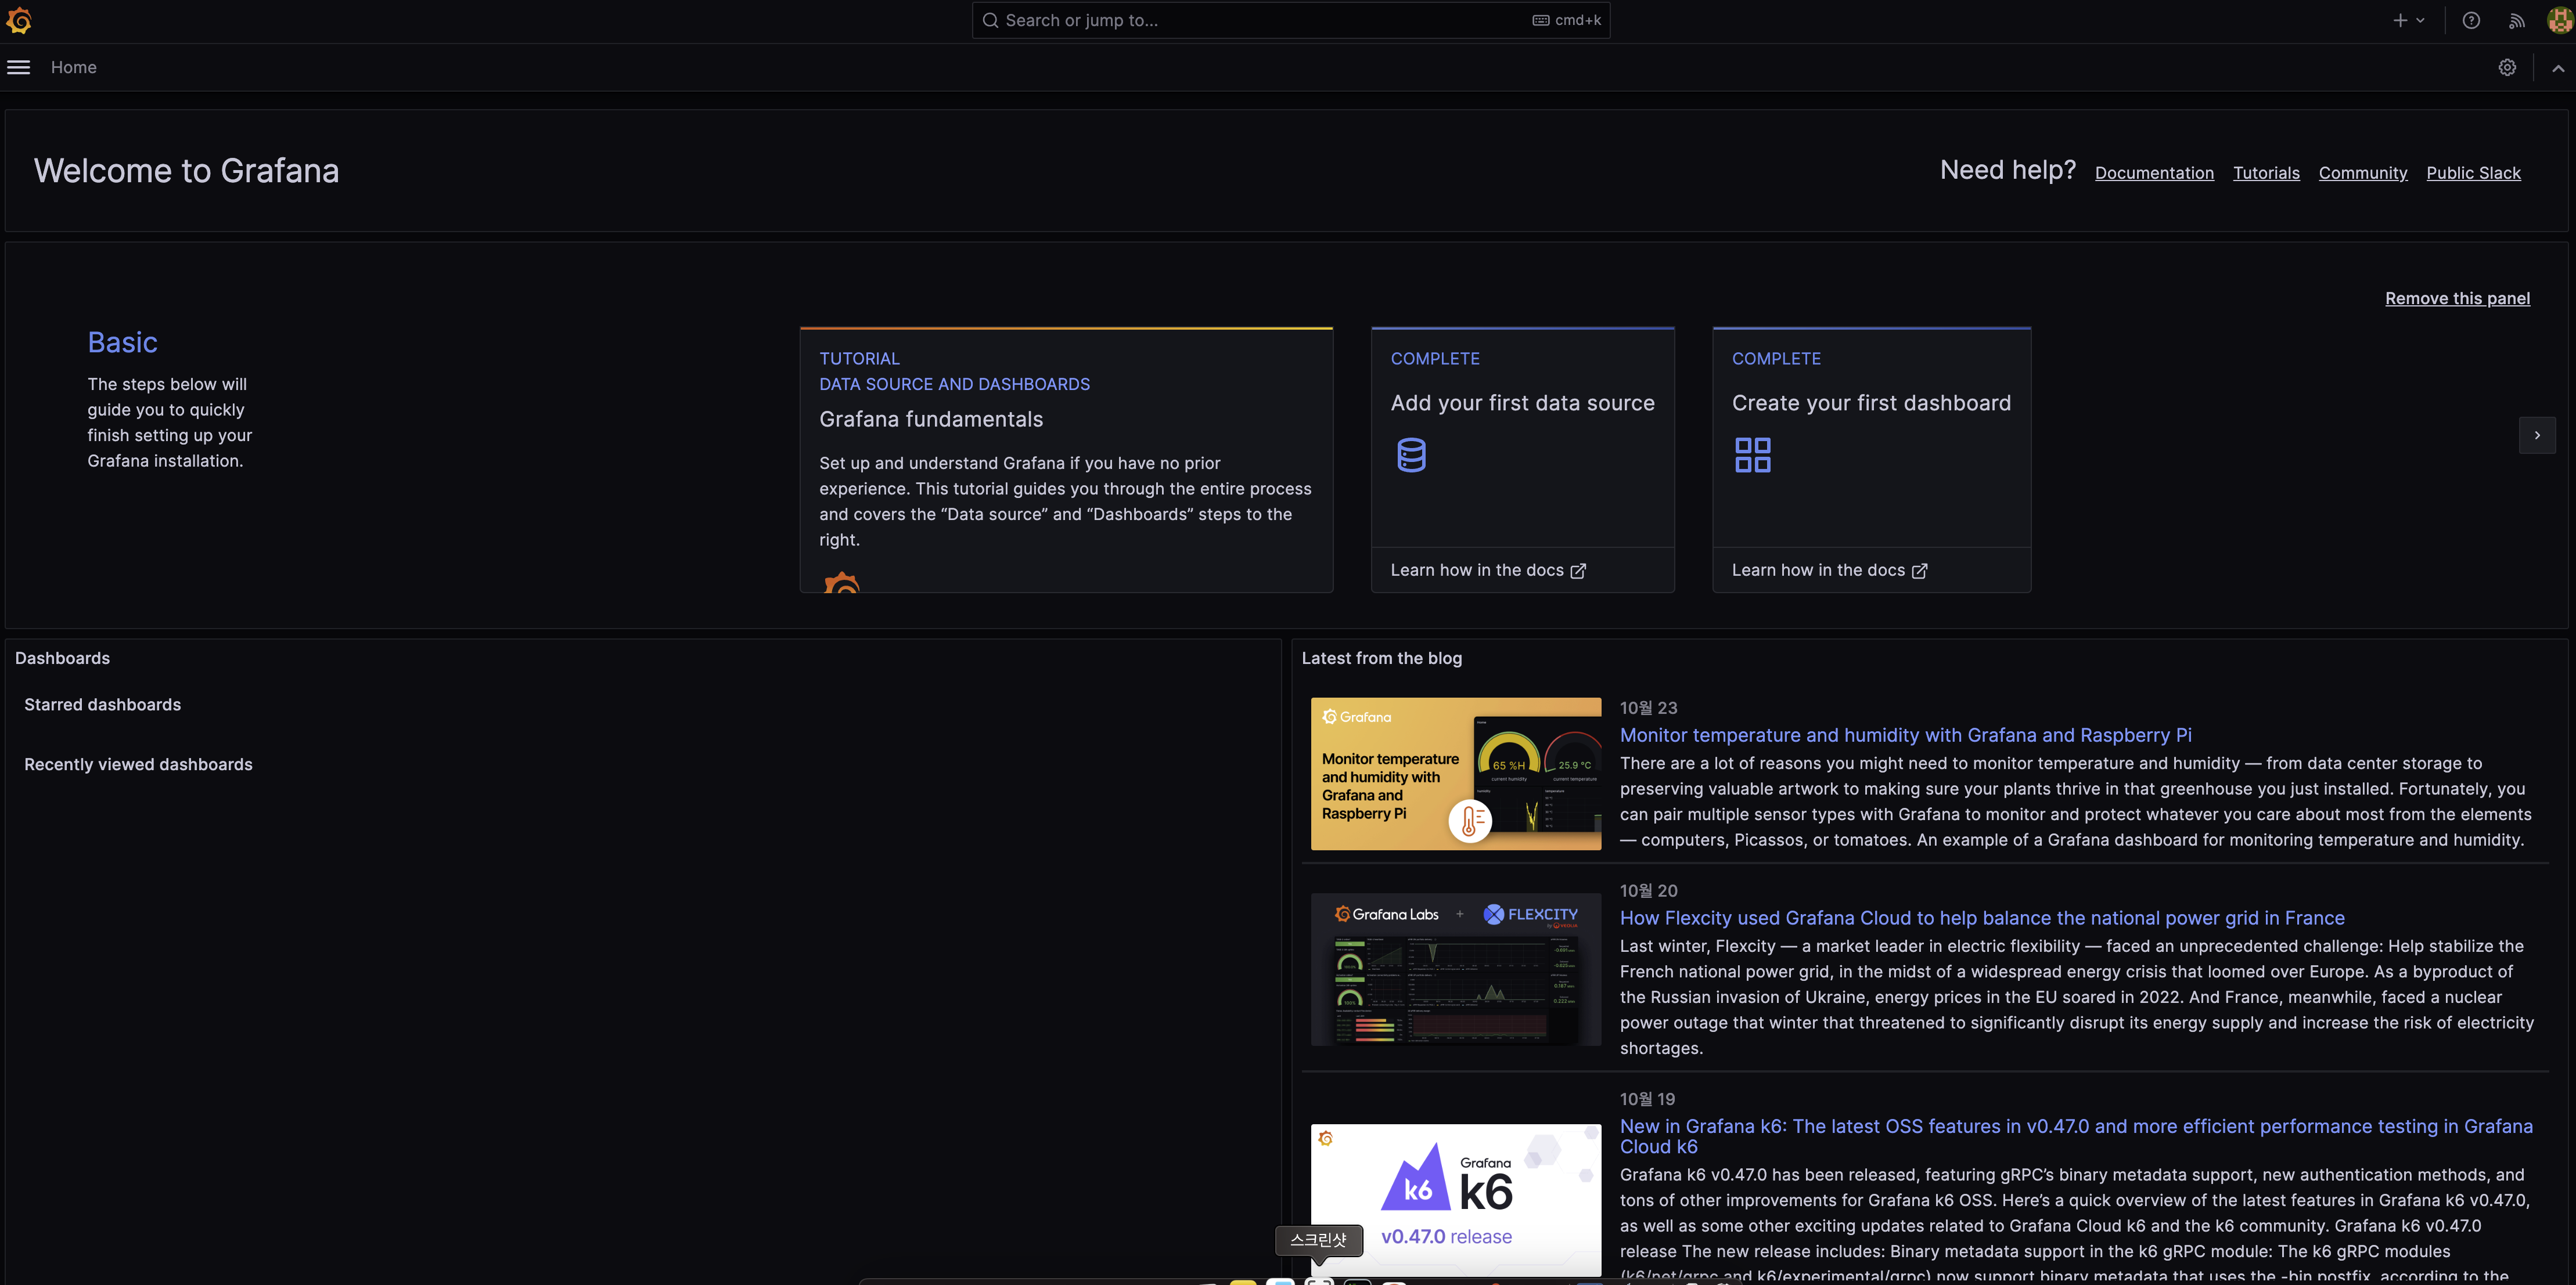
Task: Open the Documentation help link
Action: 2154,173
